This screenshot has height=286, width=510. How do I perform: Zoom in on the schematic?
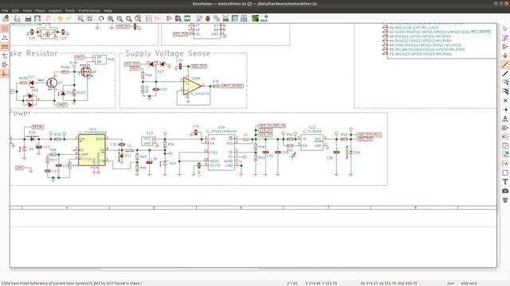pos(111,18)
